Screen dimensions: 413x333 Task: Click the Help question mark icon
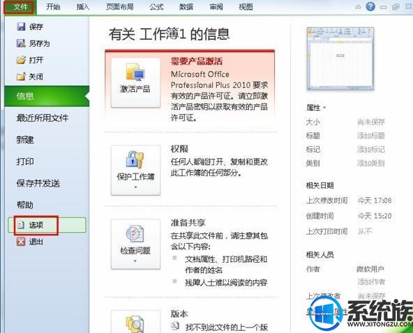(370, 6)
